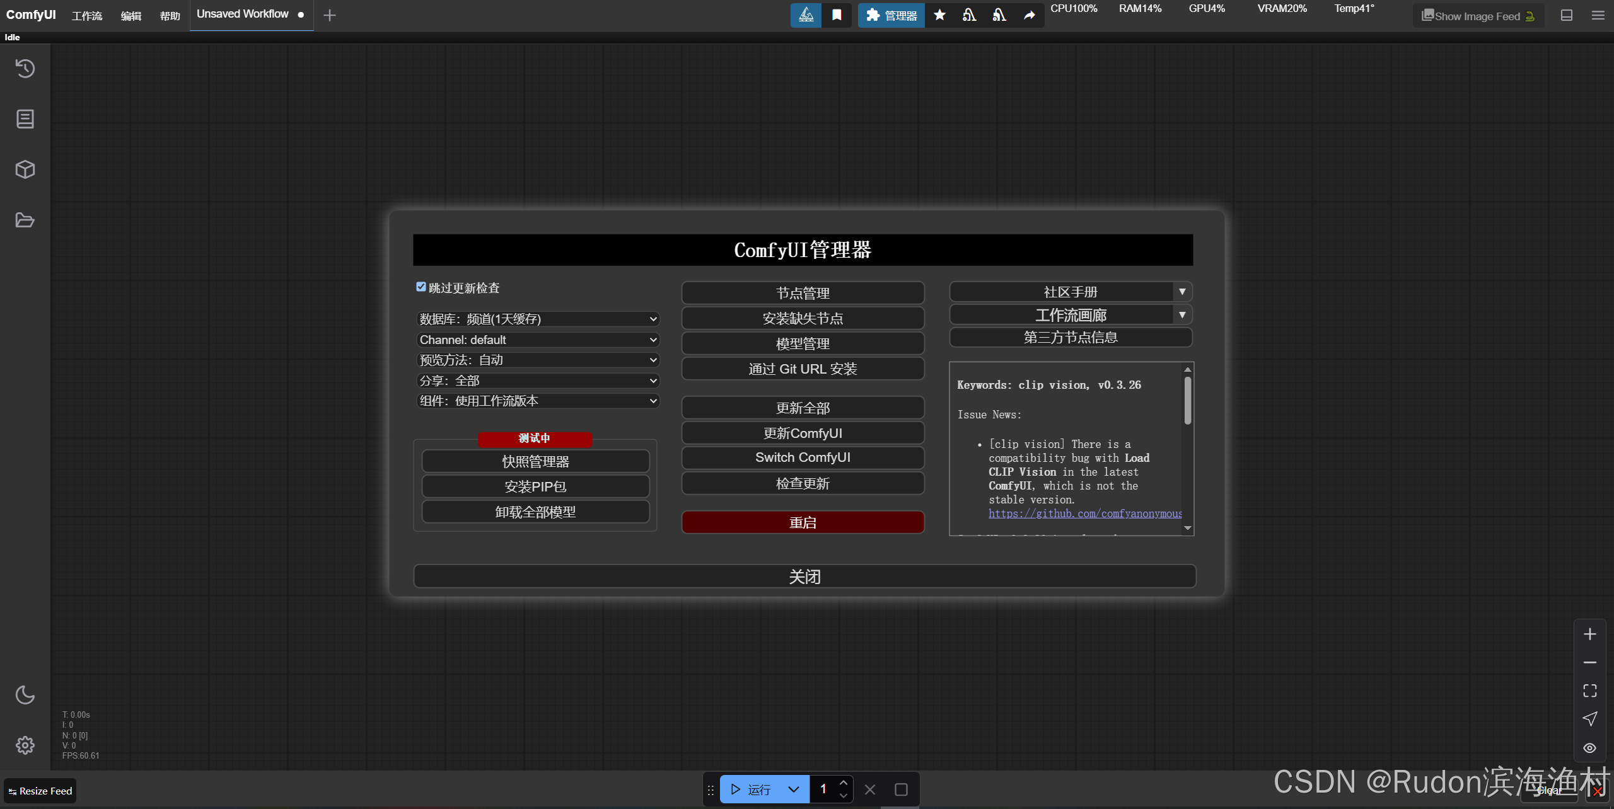This screenshot has height=809, width=1614.
Task: Click the share arrow icon in toolbar
Action: (1029, 15)
